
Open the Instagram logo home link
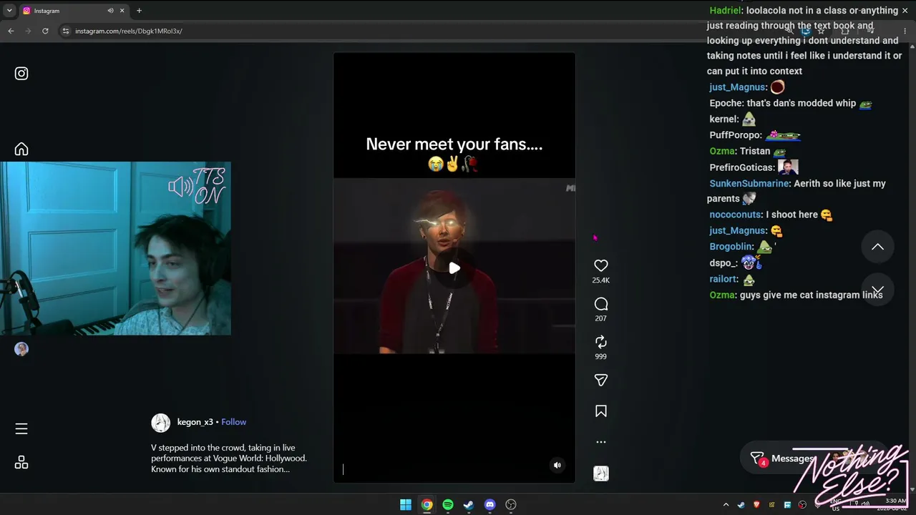(x=21, y=73)
